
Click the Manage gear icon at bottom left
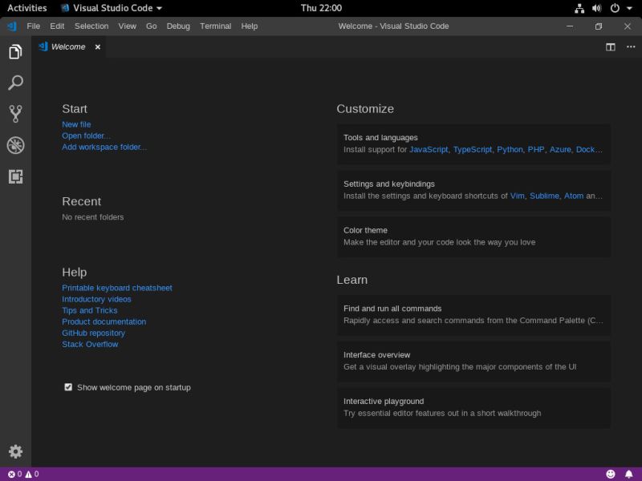click(x=15, y=451)
